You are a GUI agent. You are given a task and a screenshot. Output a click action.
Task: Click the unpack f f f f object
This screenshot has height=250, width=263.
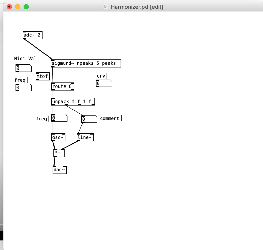(73, 102)
